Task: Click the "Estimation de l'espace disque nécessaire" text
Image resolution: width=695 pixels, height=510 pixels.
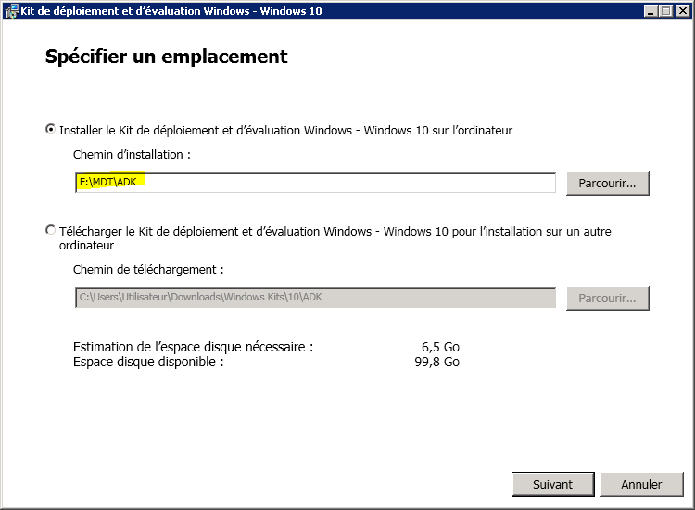Action: 193,347
